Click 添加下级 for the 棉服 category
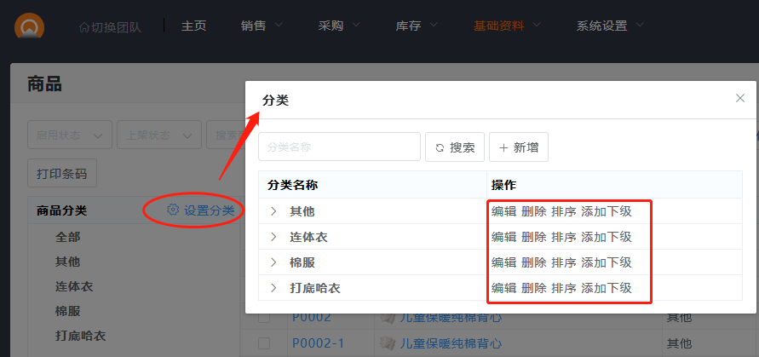 pyautogui.click(x=606, y=262)
